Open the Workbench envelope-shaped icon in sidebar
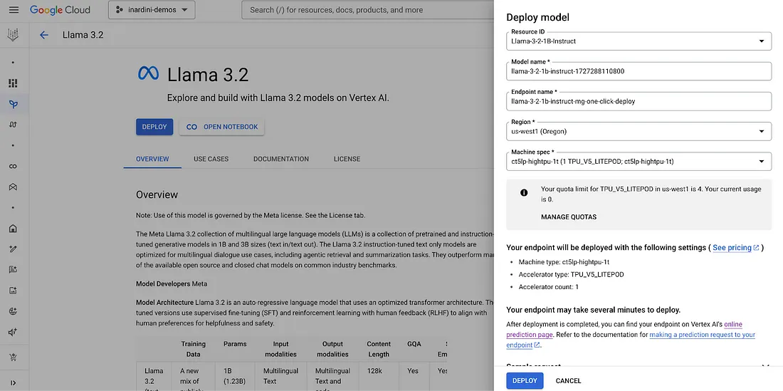This screenshot has height=391, width=783. tap(14, 187)
